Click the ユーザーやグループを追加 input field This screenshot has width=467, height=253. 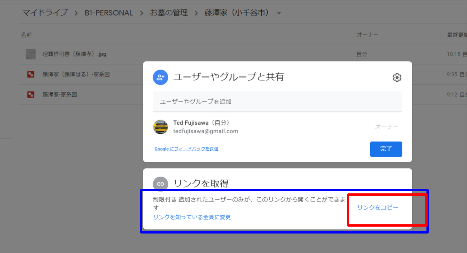(x=278, y=102)
